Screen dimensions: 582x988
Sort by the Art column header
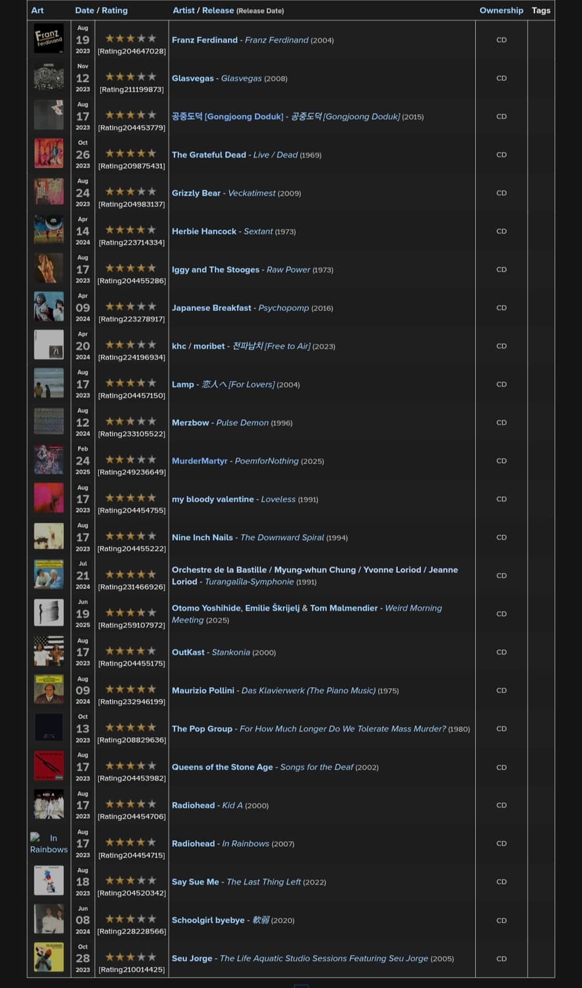coord(38,10)
